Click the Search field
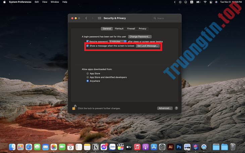This screenshot has height=153, width=245. [x=165, y=18]
